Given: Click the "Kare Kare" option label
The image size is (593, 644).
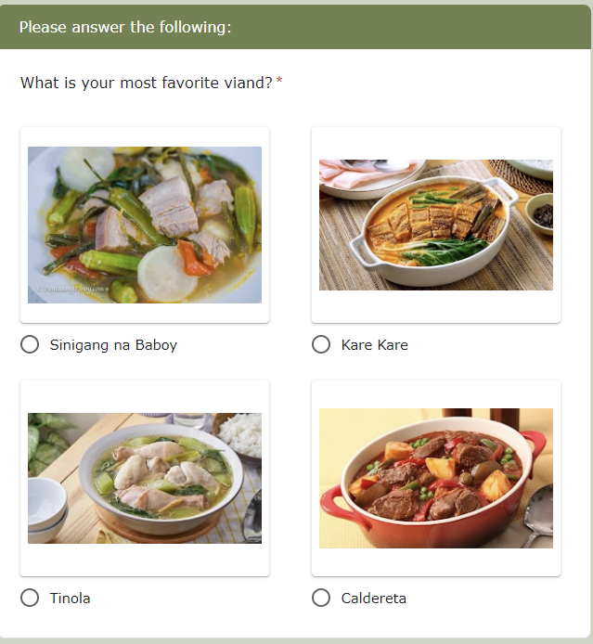Looking at the screenshot, I should click(x=374, y=345).
